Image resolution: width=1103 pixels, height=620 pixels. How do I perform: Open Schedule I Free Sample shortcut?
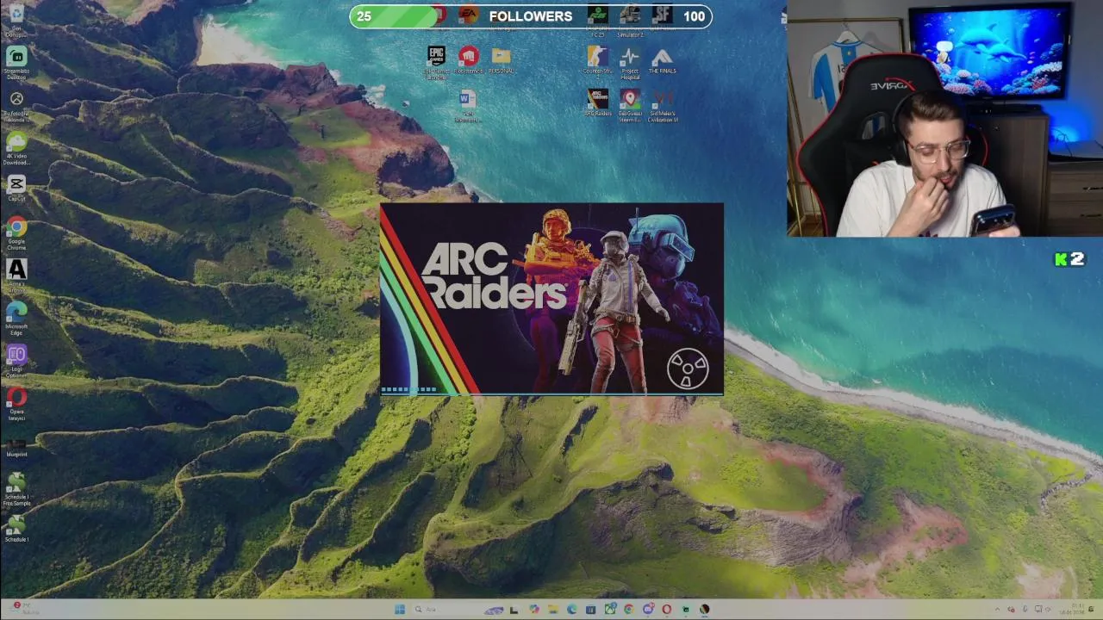pyautogui.click(x=16, y=489)
